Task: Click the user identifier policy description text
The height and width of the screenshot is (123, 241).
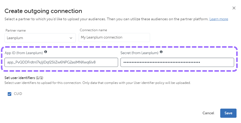Action: click(x=98, y=82)
